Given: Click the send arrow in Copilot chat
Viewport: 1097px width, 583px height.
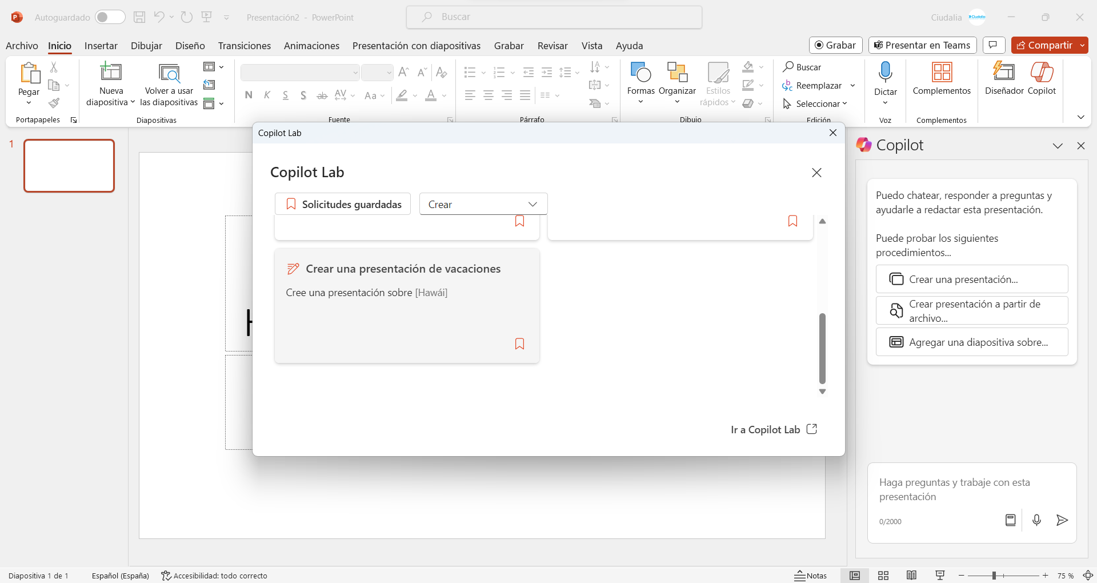Looking at the screenshot, I should coord(1062,520).
